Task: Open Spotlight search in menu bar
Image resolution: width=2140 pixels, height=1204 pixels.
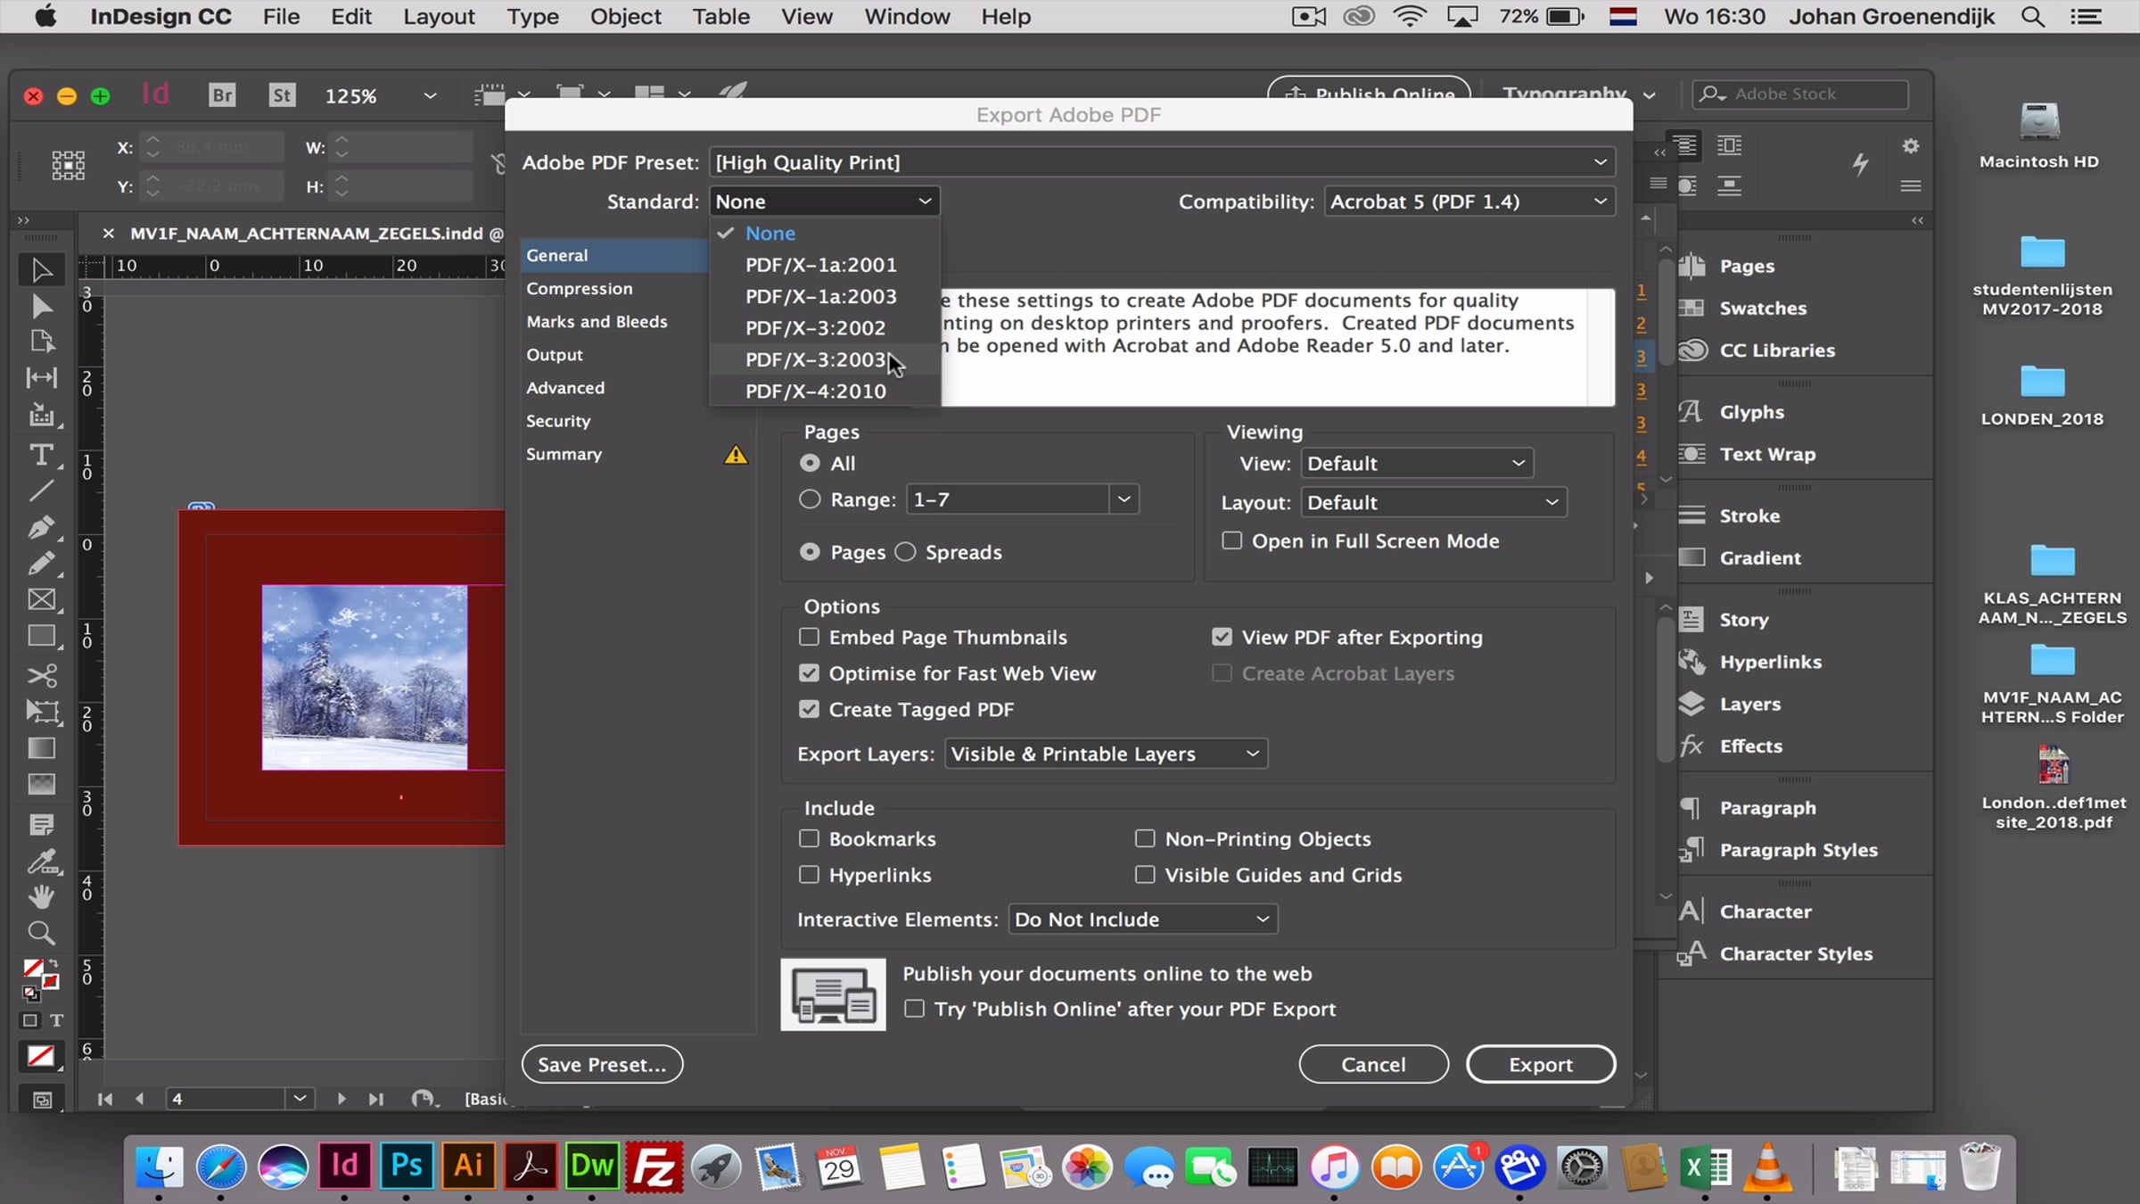Action: pos(2033,16)
